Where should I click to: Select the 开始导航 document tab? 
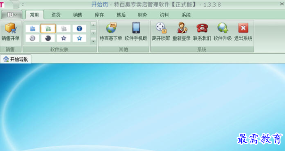pyautogui.click(x=16, y=59)
